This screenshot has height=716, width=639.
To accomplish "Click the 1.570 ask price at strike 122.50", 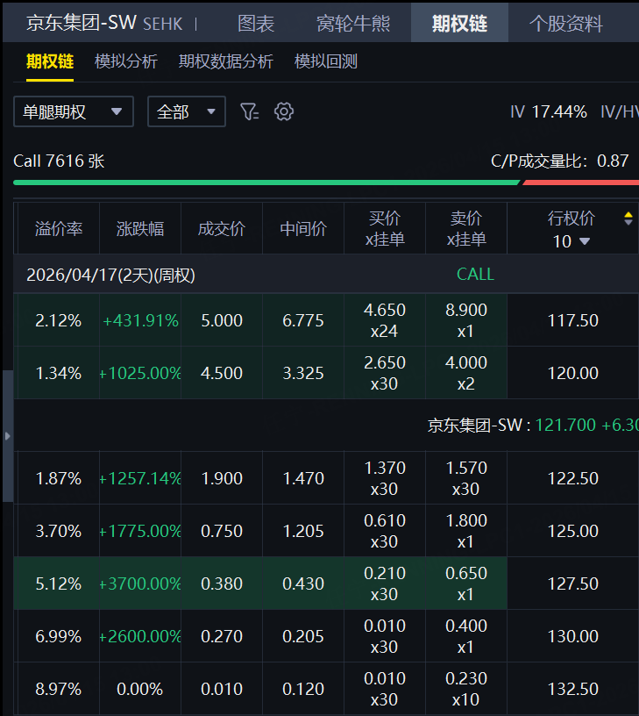I will coord(465,469).
